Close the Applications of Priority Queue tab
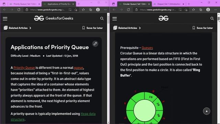The height and width of the screenshot is (124, 220). (x=73, y=4)
